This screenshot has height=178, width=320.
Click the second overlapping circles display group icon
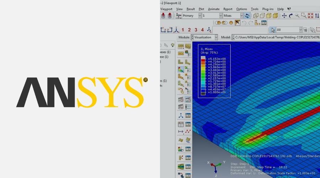pyautogui.click(x=224, y=23)
